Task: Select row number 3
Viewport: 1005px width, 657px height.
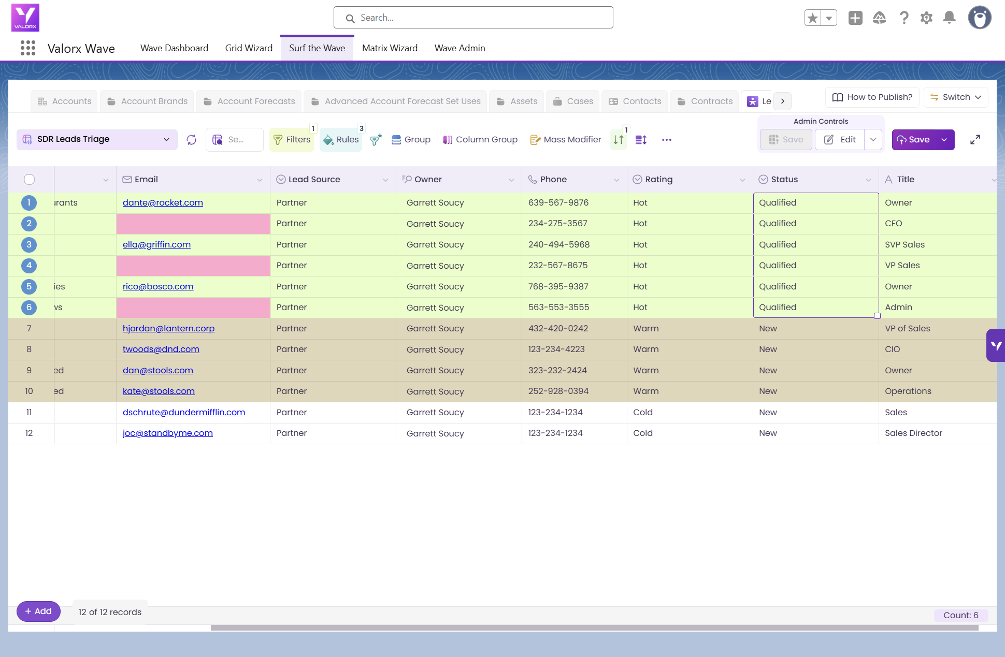Action: tap(29, 245)
